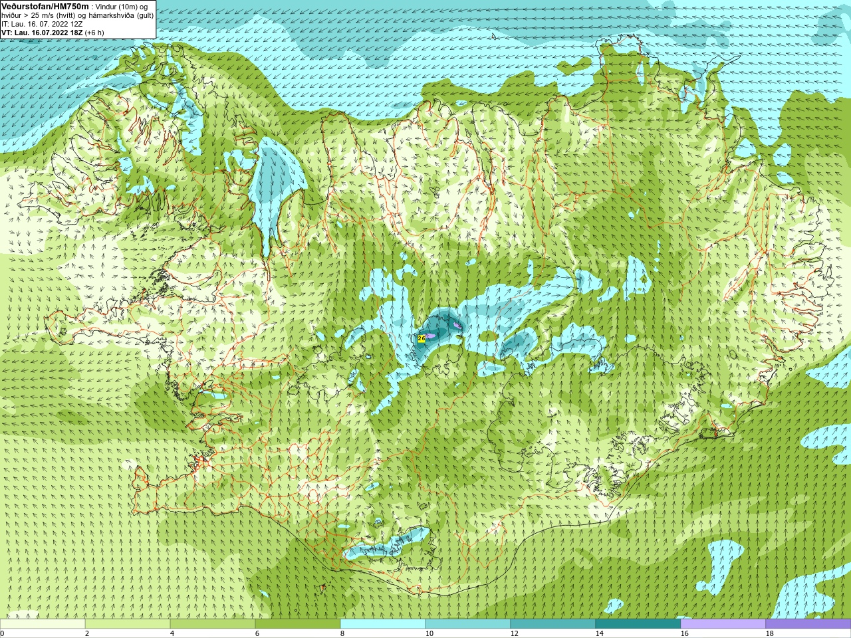Pick the medium green 4–6 m/s legend swatch

click(x=213, y=624)
